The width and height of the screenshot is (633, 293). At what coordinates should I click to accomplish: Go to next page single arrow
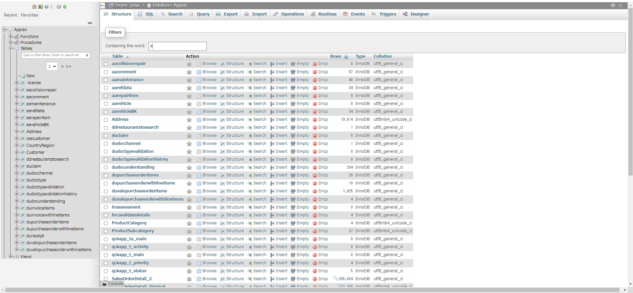[62, 66]
